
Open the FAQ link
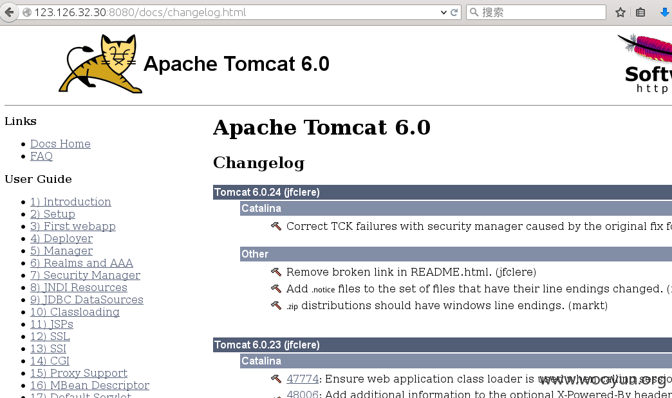tap(41, 156)
